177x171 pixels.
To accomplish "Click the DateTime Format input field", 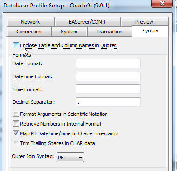I will point(108,76).
